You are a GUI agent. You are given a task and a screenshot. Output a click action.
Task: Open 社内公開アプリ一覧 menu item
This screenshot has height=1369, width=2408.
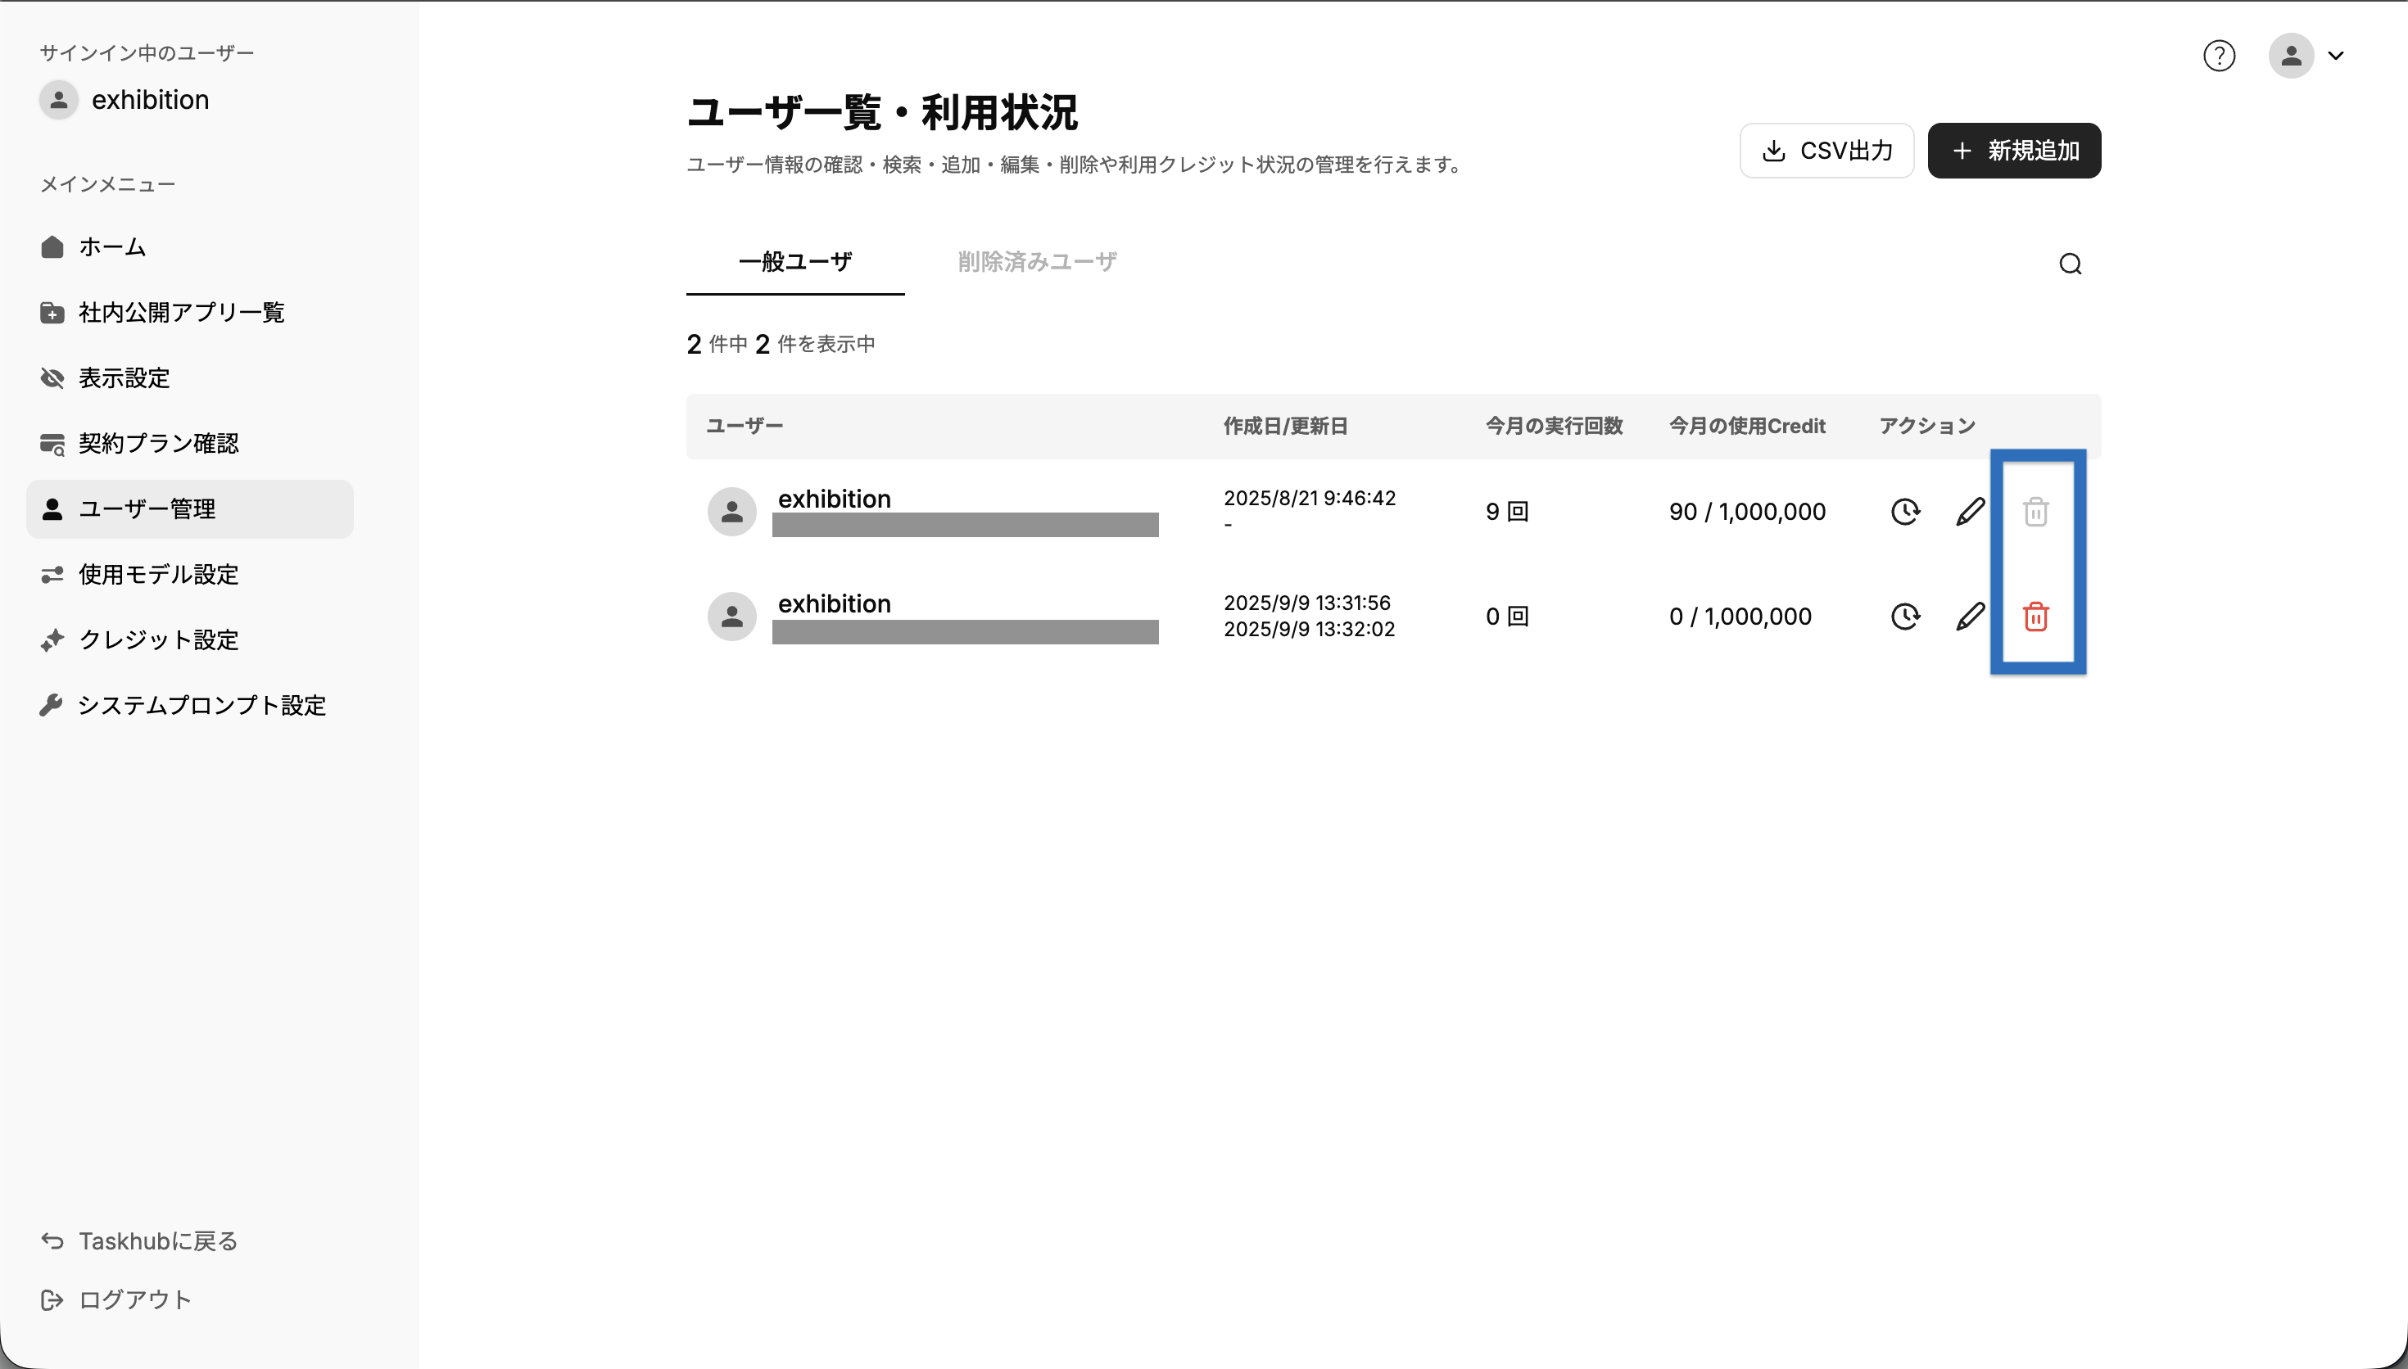[x=180, y=312]
